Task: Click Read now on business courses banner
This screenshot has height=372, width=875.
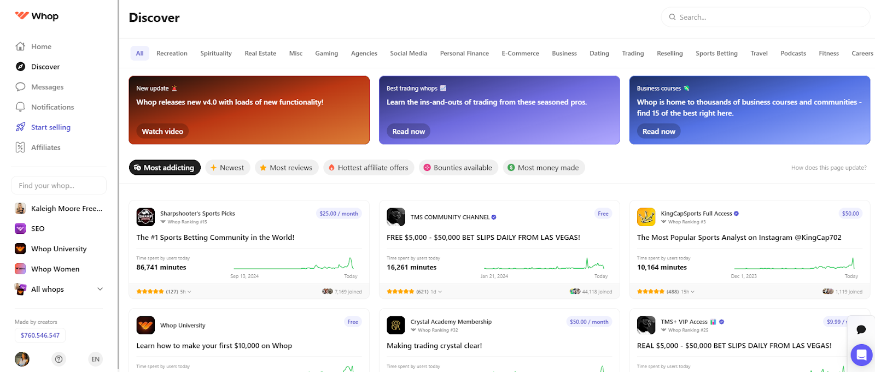Action: pyautogui.click(x=658, y=131)
